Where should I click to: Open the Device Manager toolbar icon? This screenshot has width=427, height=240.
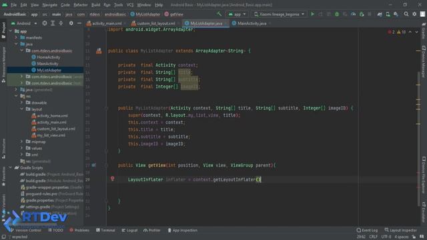point(388,14)
